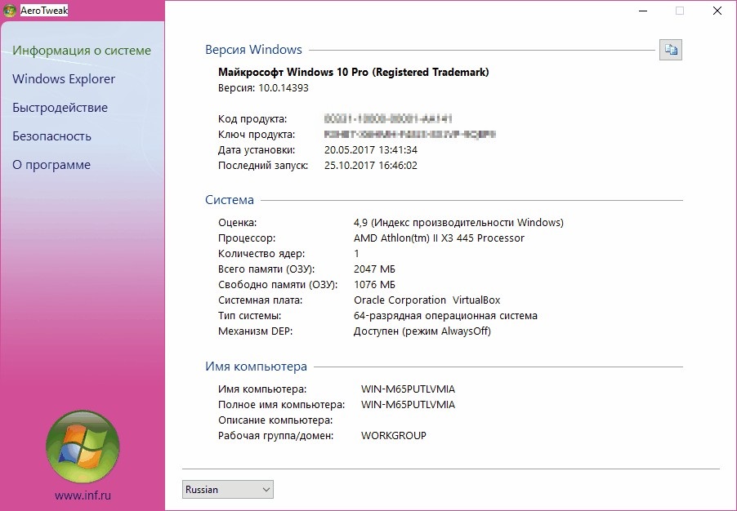Click the Описание компьютера: label
Screen dimensions: 737x511
click(275, 420)
